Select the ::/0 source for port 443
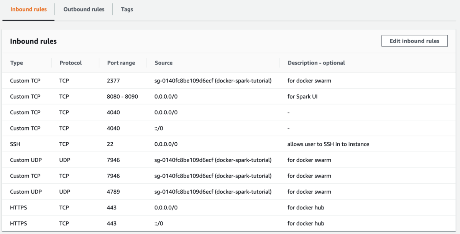Screen dimensions: 460x234 pyautogui.click(x=159, y=223)
